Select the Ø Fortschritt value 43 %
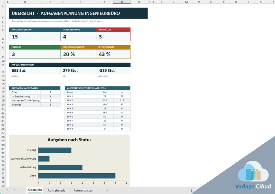The width and height of the screenshot is (275, 194). [x=113, y=54]
